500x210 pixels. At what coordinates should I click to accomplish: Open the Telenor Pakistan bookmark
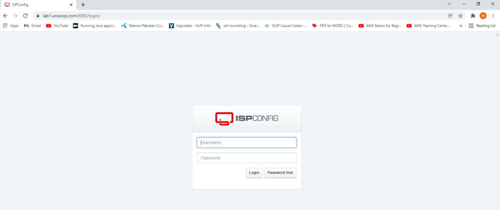click(143, 26)
